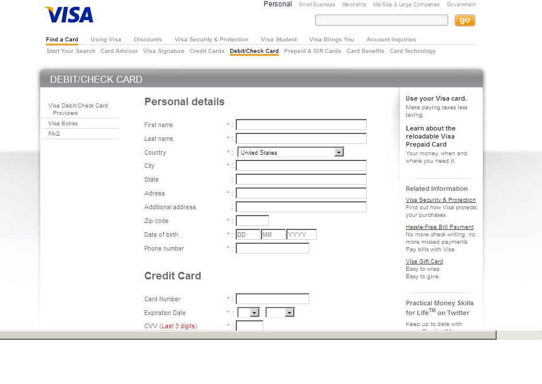The width and height of the screenshot is (542, 384).
Task: Select the Debit/Check Card submenu item
Action: [x=254, y=51]
